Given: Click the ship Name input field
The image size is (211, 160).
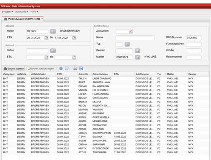Looking at the screenshot, I should coord(135,38).
